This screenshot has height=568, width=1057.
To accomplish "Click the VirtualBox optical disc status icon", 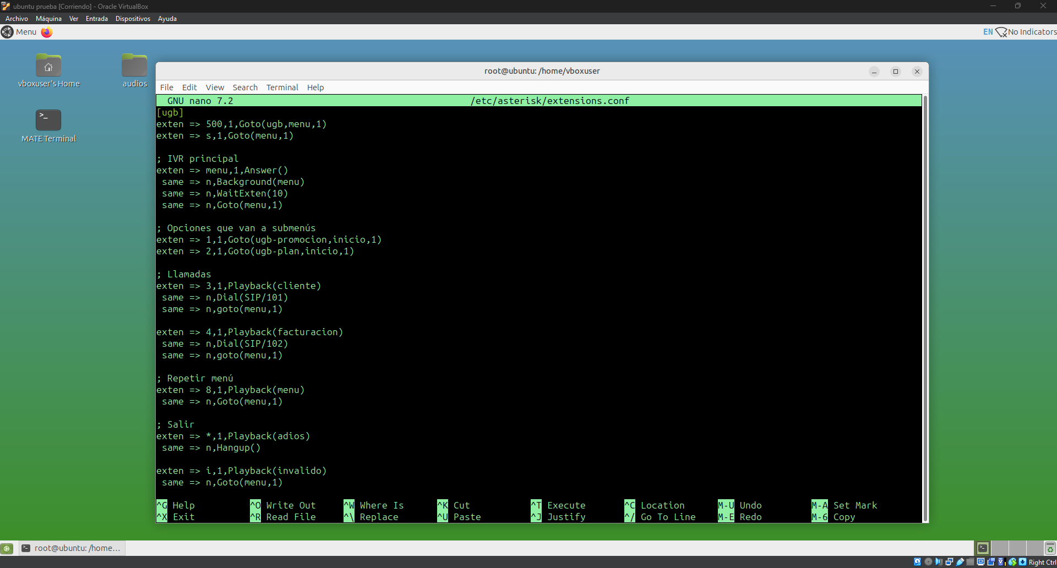I will [x=928, y=562].
